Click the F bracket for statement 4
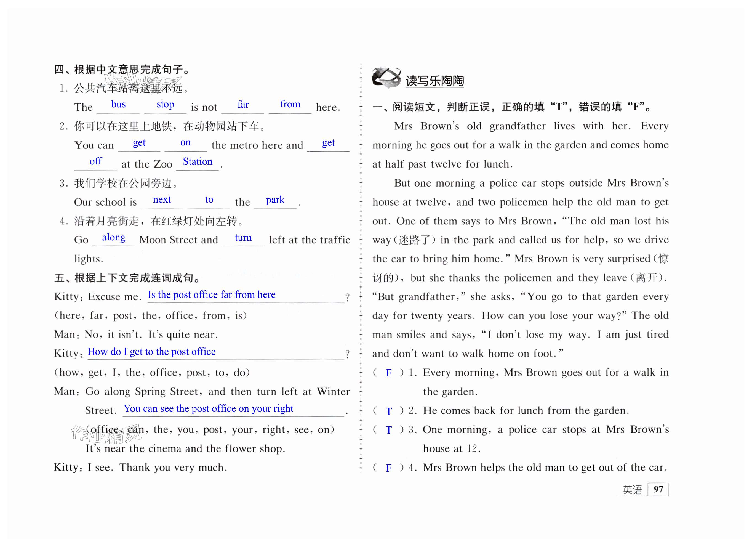Screen dimensions: 752x547 (389, 468)
